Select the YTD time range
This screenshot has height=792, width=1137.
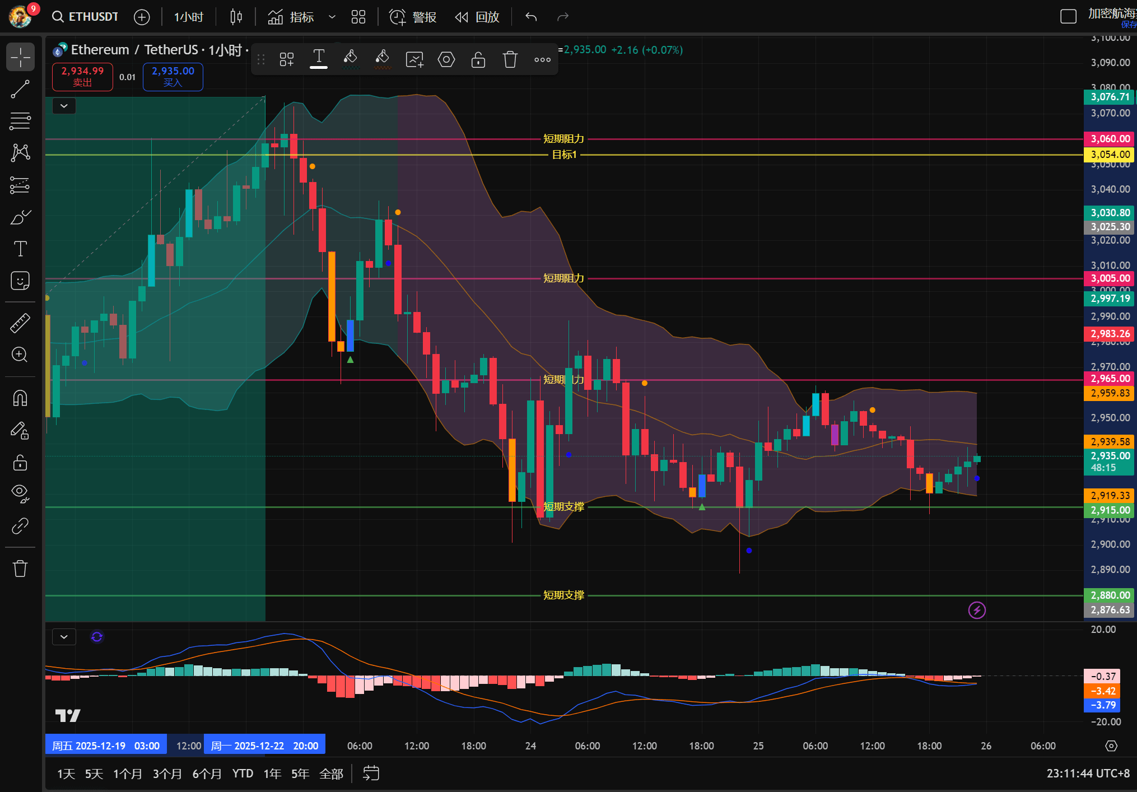coord(243,774)
